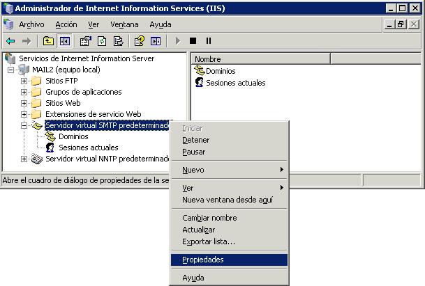
Task: Select Dominios text in right pane
Action: pyautogui.click(x=221, y=71)
